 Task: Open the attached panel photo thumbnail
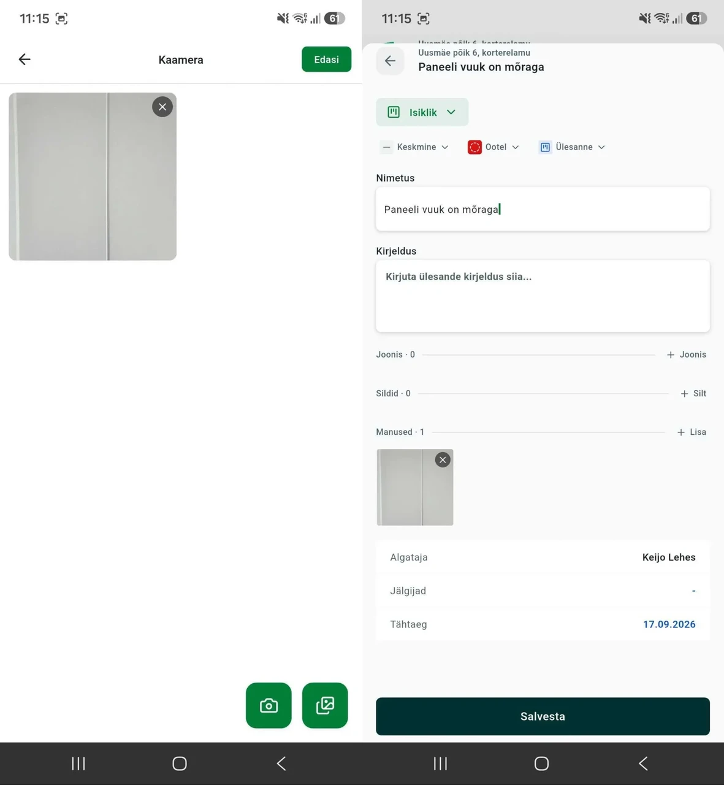pyautogui.click(x=415, y=488)
